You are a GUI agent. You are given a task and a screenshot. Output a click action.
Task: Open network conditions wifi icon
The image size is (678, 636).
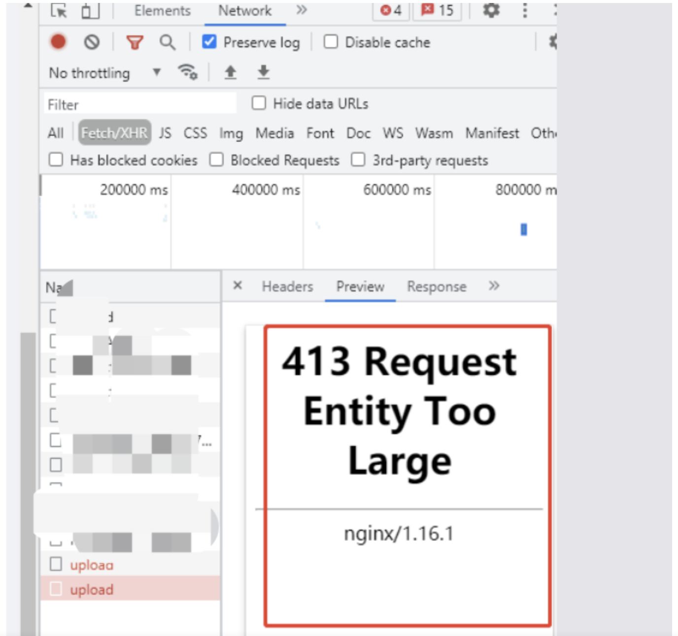[188, 72]
